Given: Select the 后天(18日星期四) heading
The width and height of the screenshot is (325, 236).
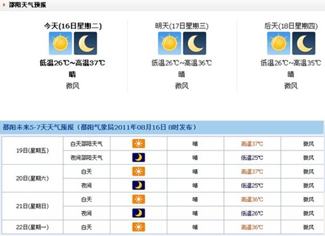Looking at the screenshot, I should [291, 26].
